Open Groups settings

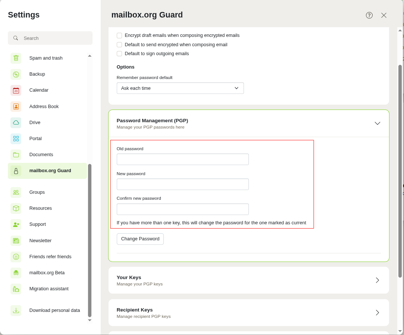click(47, 192)
